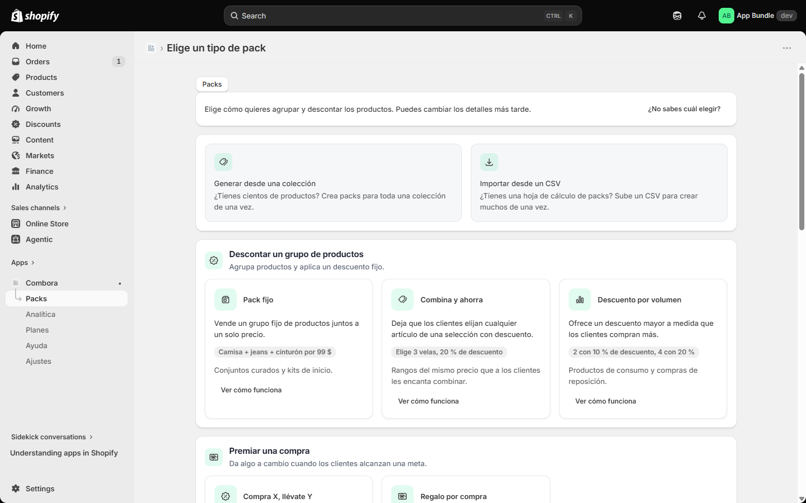Select the Packs tab
Viewport: 806px width, 503px height.
pos(212,84)
